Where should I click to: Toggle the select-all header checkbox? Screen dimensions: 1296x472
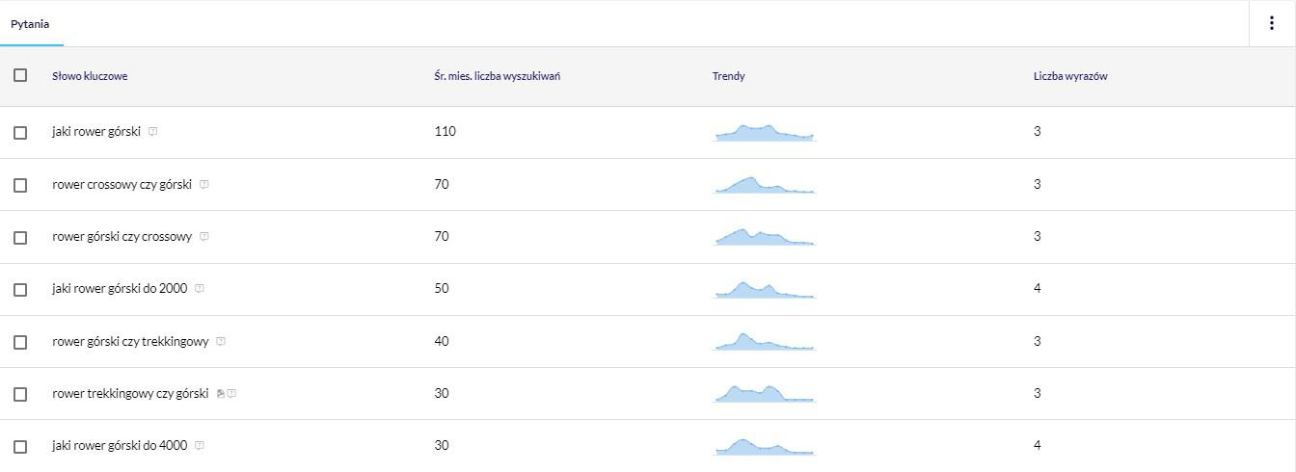click(20, 75)
